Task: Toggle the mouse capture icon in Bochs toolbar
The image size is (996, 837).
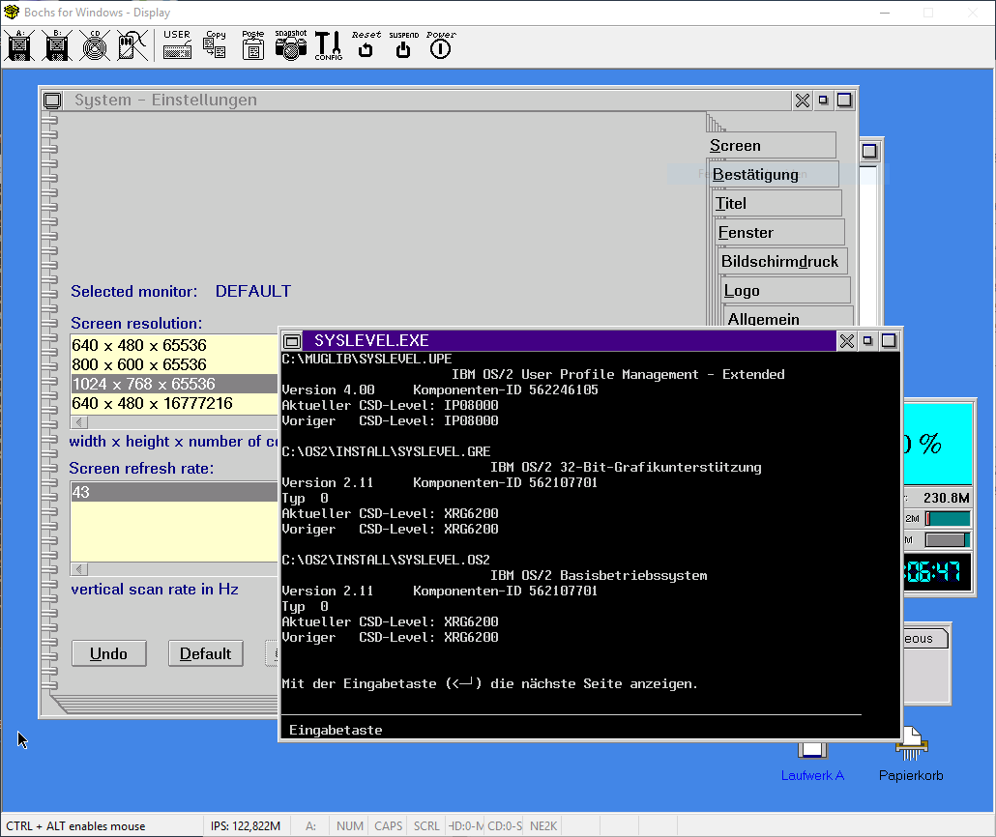Action: pyautogui.click(x=132, y=45)
